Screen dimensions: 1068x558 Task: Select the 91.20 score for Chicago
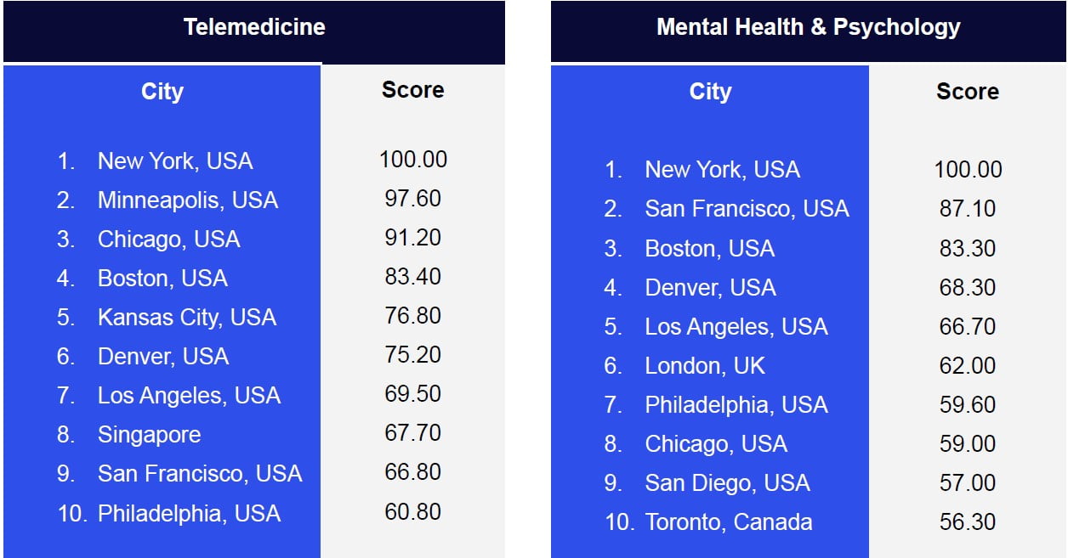click(412, 238)
